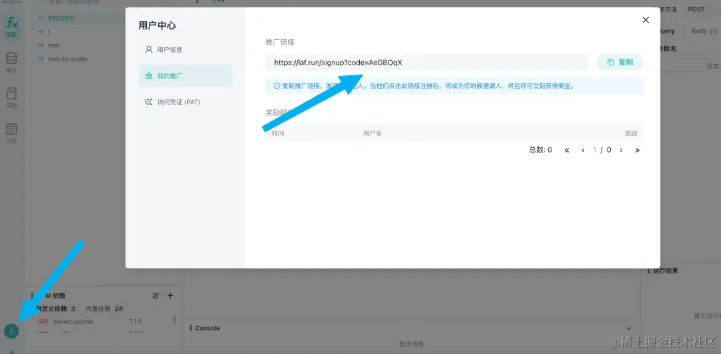Click the 用户名 column header
721x354 pixels.
point(373,133)
